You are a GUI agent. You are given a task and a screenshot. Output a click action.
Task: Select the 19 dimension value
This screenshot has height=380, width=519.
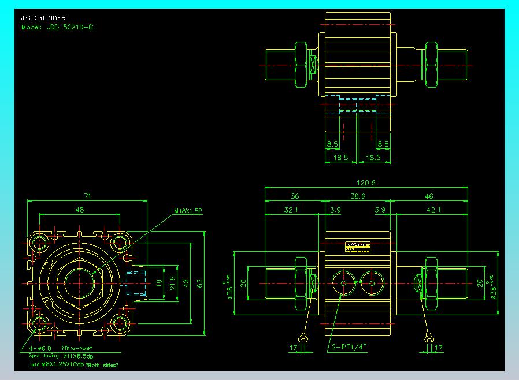click(159, 283)
